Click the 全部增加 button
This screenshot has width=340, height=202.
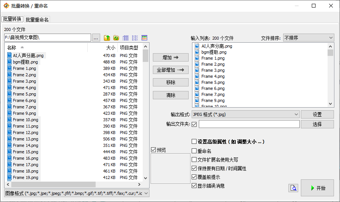click(171, 70)
